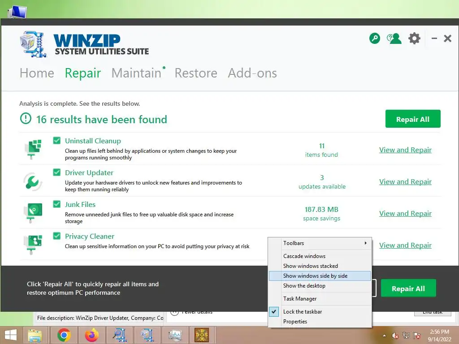Viewport: 459px width, 344px height.
Task: Toggle Lock the taskbar in context menu
Action: pyautogui.click(x=320, y=312)
